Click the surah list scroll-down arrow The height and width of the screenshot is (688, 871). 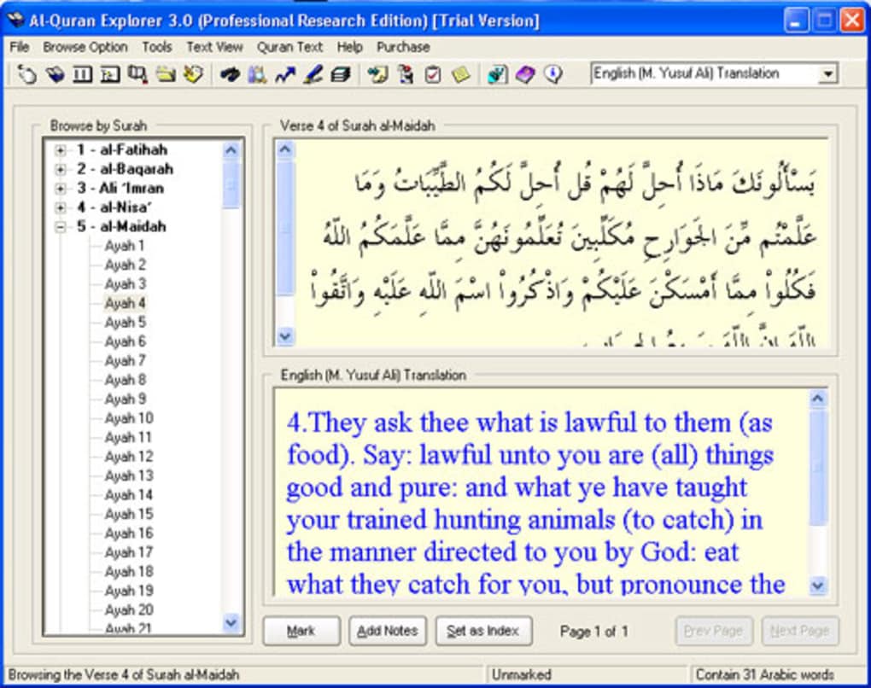(231, 623)
